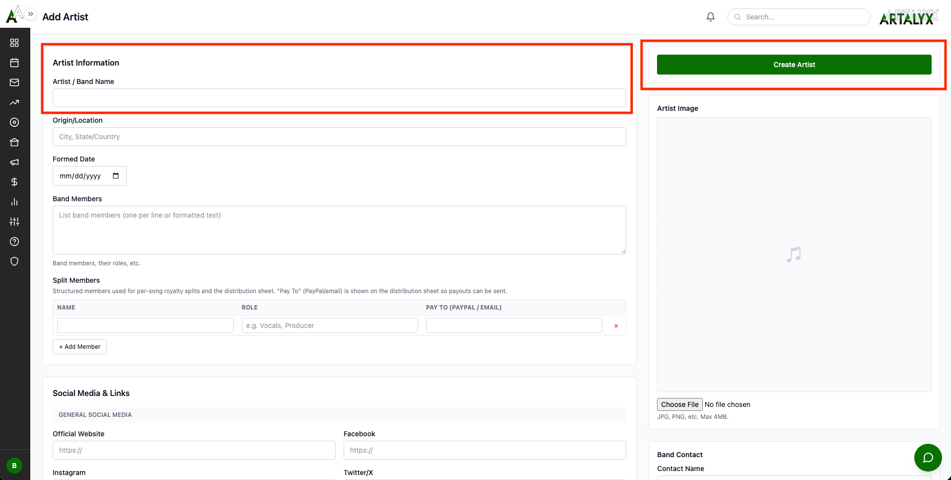Open the calendar icon in sidebar
The image size is (951, 480).
(14, 63)
